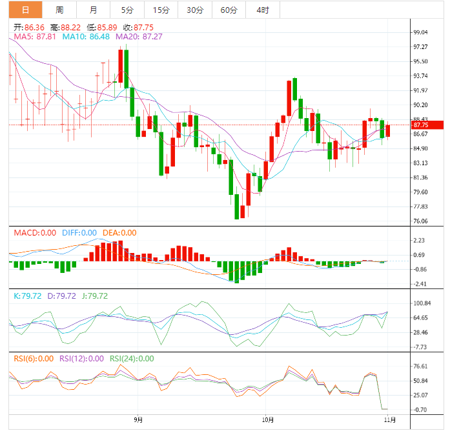Switch to the 4时 chart tab
The width and height of the screenshot is (450, 433).
pos(263,10)
